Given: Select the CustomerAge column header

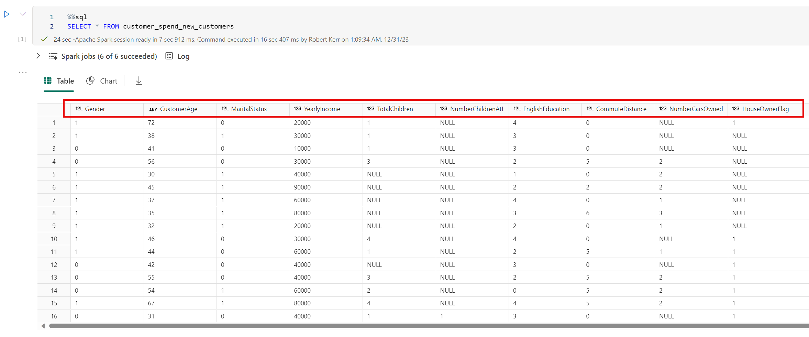Looking at the screenshot, I should [178, 109].
